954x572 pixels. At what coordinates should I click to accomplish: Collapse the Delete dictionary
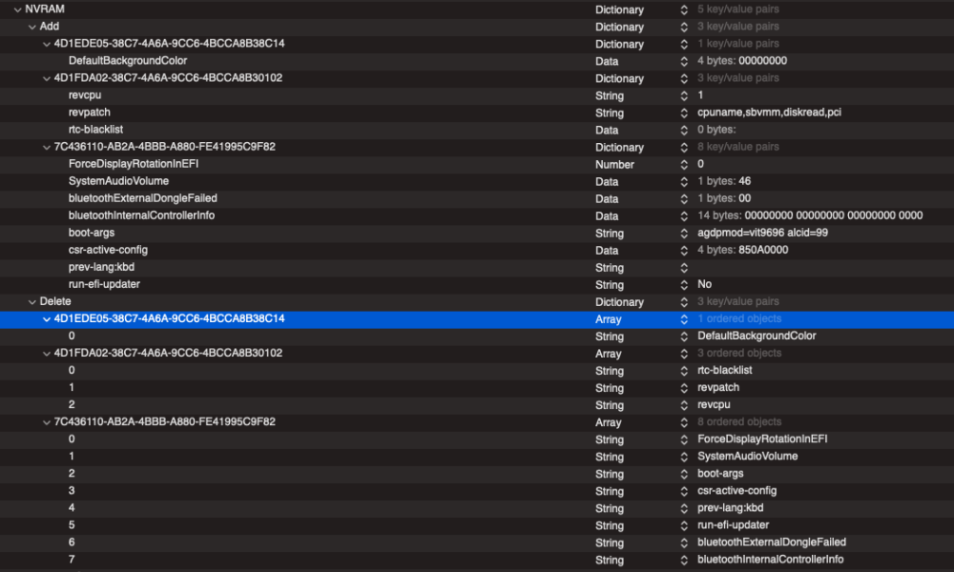[32, 302]
